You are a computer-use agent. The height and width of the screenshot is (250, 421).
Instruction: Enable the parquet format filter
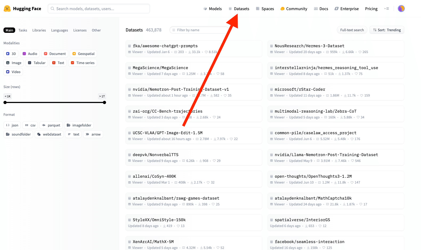point(51,125)
